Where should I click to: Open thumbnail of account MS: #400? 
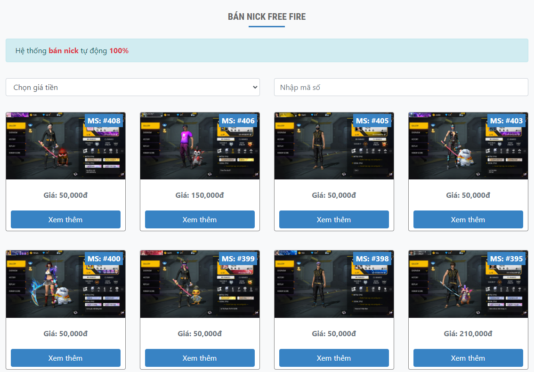[x=66, y=284]
